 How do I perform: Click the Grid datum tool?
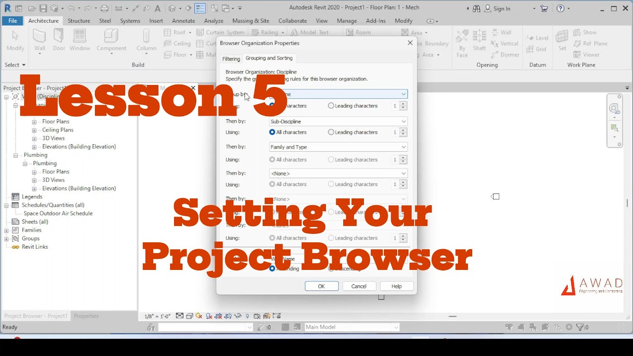point(537,49)
